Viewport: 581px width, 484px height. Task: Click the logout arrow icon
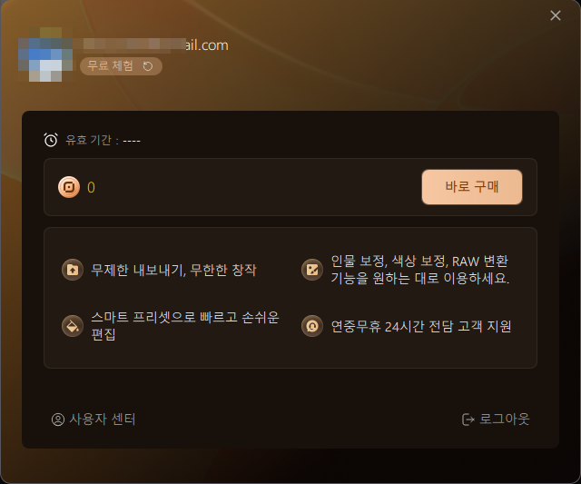[x=468, y=420]
